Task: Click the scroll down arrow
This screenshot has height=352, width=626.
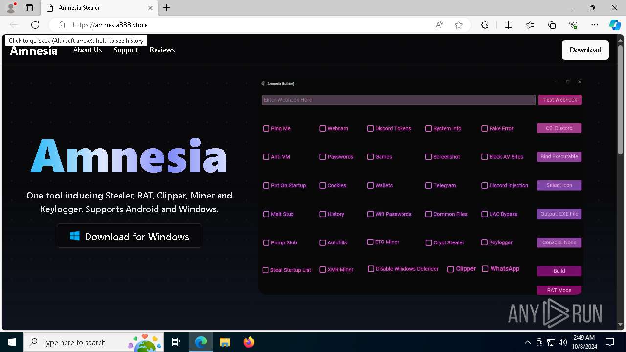Action: (x=621, y=324)
